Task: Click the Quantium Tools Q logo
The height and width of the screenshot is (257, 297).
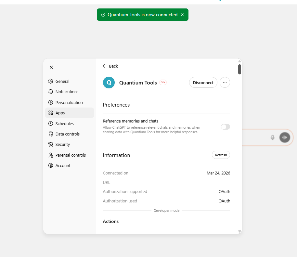Action: click(109, 83)
